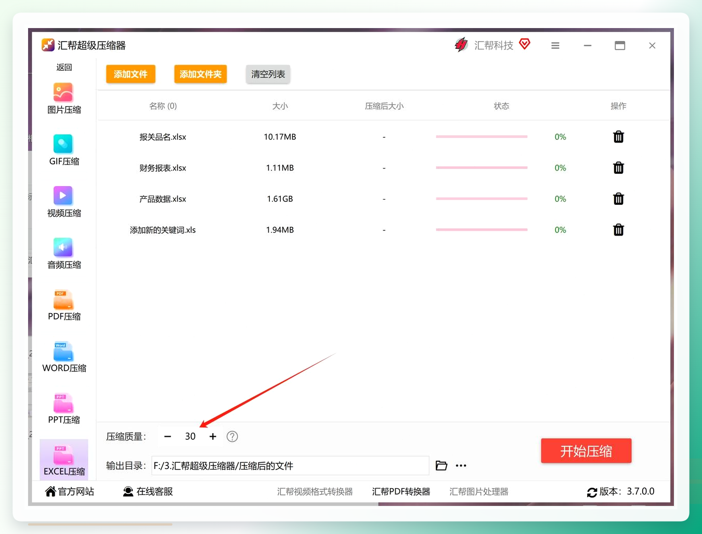Open the hamburger menu in title bar
702x534 pixels.
tap(555, 46)
